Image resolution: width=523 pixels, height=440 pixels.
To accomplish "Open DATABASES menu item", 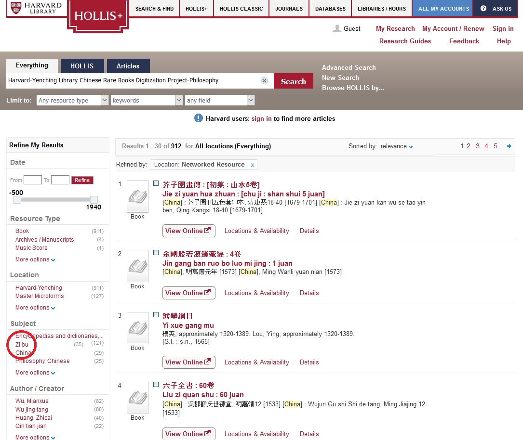I will [x=330, y=9].
